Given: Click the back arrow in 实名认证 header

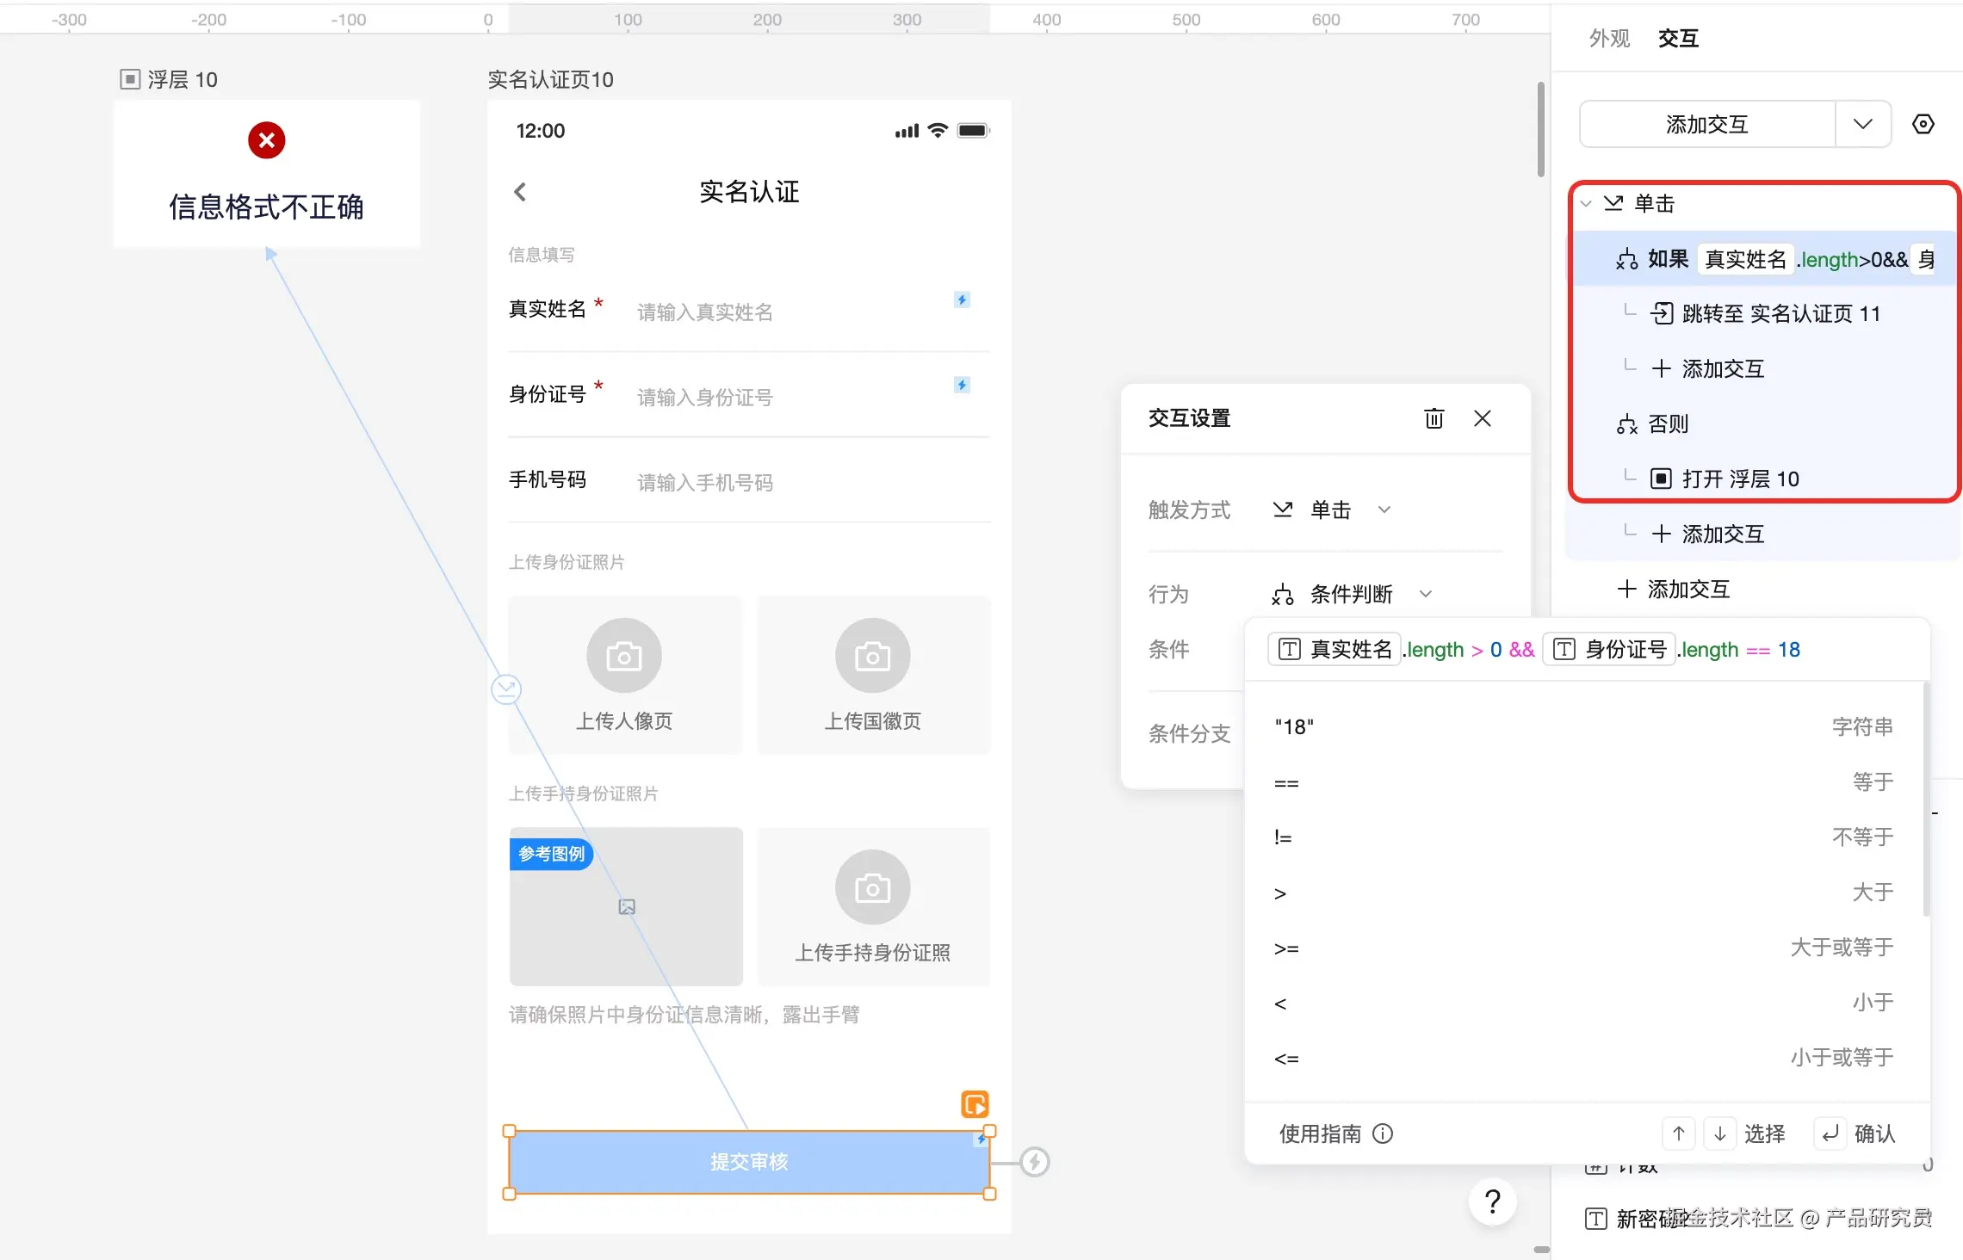Looking at the screenshot, I should (520, 192).
